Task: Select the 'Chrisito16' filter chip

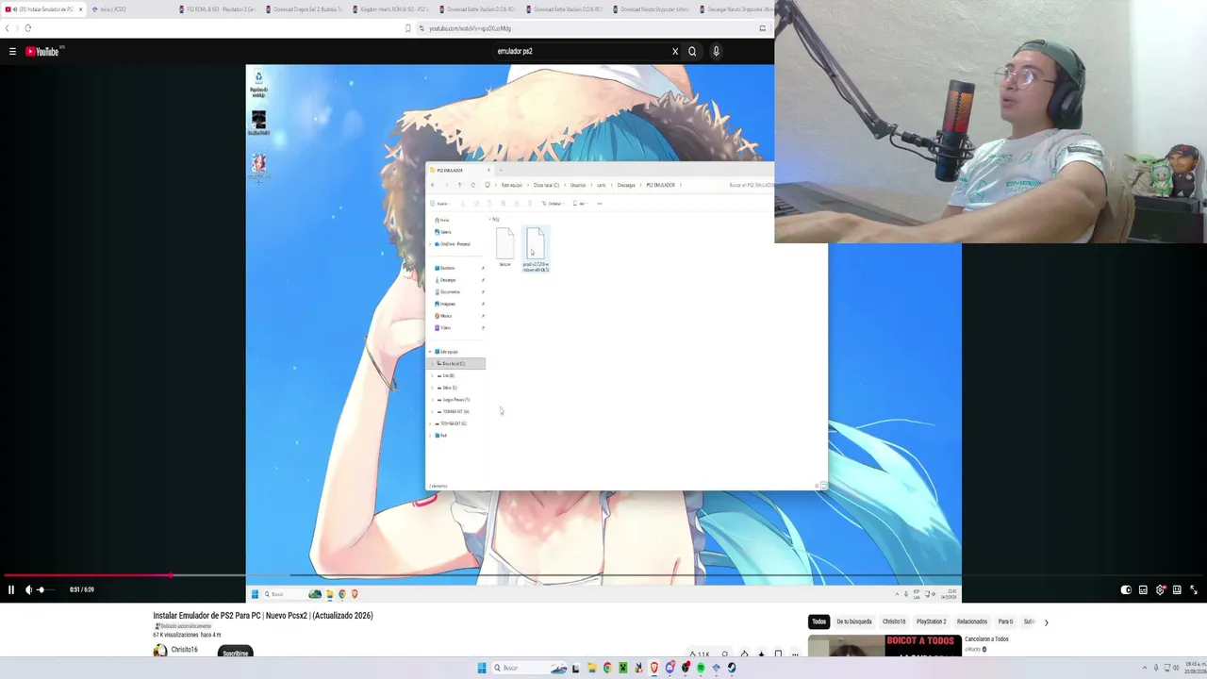Action: tap(894, 621)
